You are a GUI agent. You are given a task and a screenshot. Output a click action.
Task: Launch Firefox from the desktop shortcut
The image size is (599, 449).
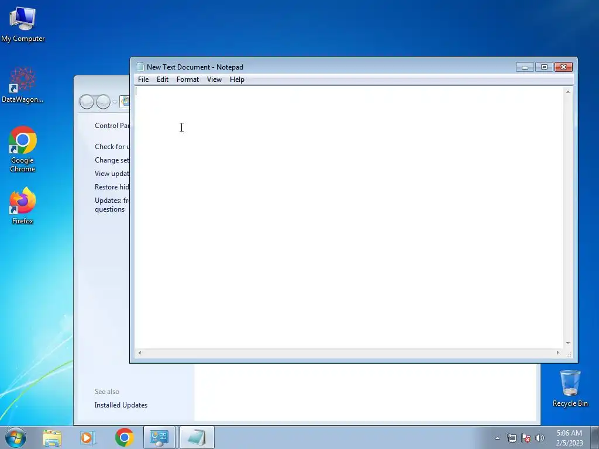(x=23, y=206)
